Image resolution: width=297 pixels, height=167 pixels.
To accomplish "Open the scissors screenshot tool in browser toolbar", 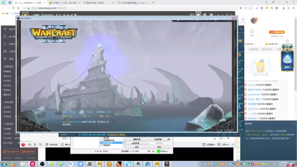I will [257, 8].
